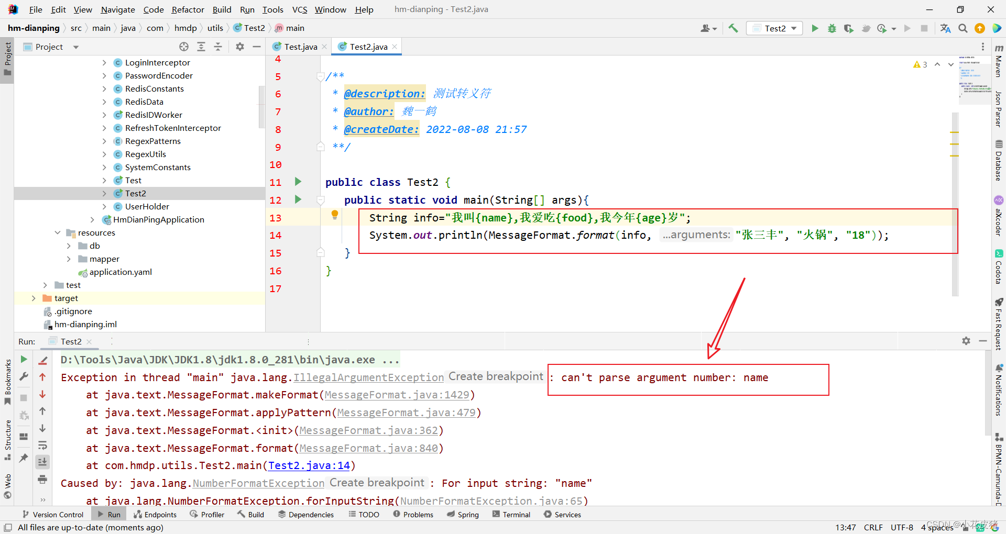
Task: Click the run gutter arrow beside main method
Action: [298, 199]
